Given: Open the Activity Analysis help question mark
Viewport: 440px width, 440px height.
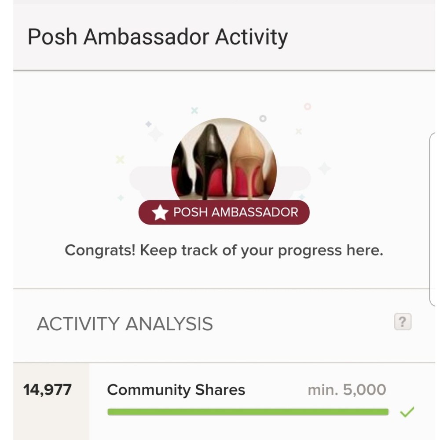Looking at the screenshot, I should click(x=402, y=322).
